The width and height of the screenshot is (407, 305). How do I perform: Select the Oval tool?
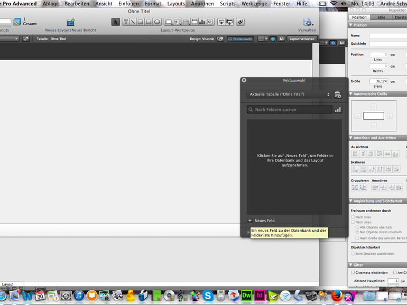(157, 22)
